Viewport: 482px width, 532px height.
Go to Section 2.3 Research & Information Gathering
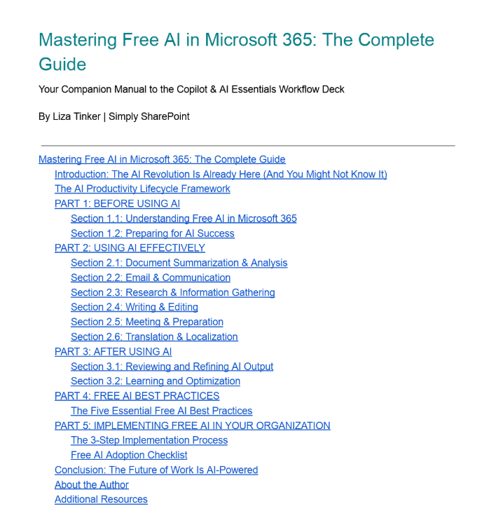pyautogui.click(x=172, y=292)
